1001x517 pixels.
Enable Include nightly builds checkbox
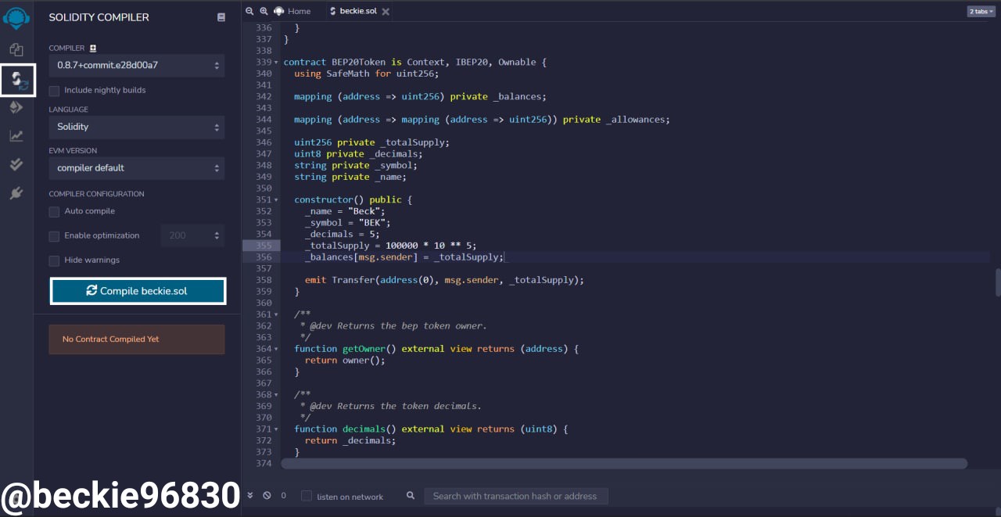tap(54, 91)
